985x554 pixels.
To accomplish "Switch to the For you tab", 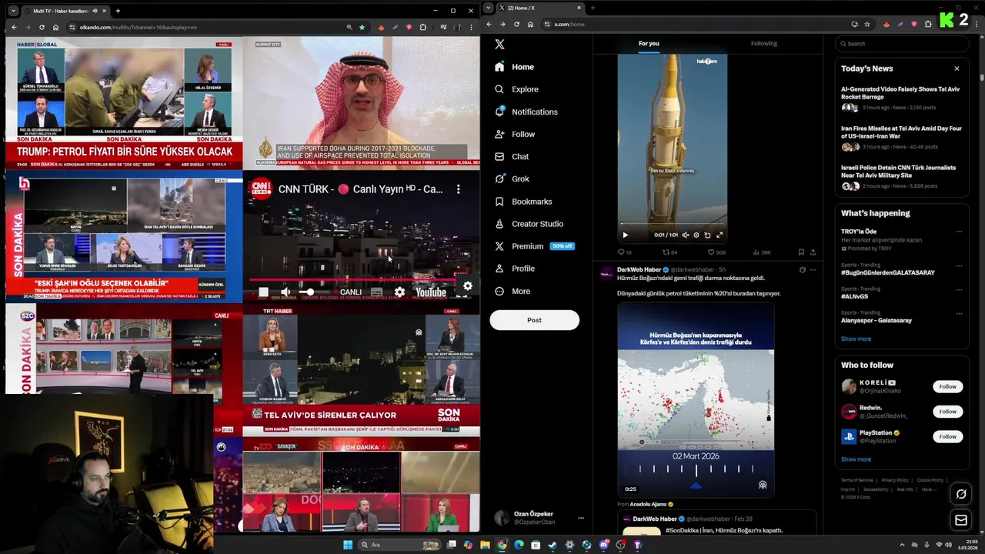I will [x=649, y=44].
